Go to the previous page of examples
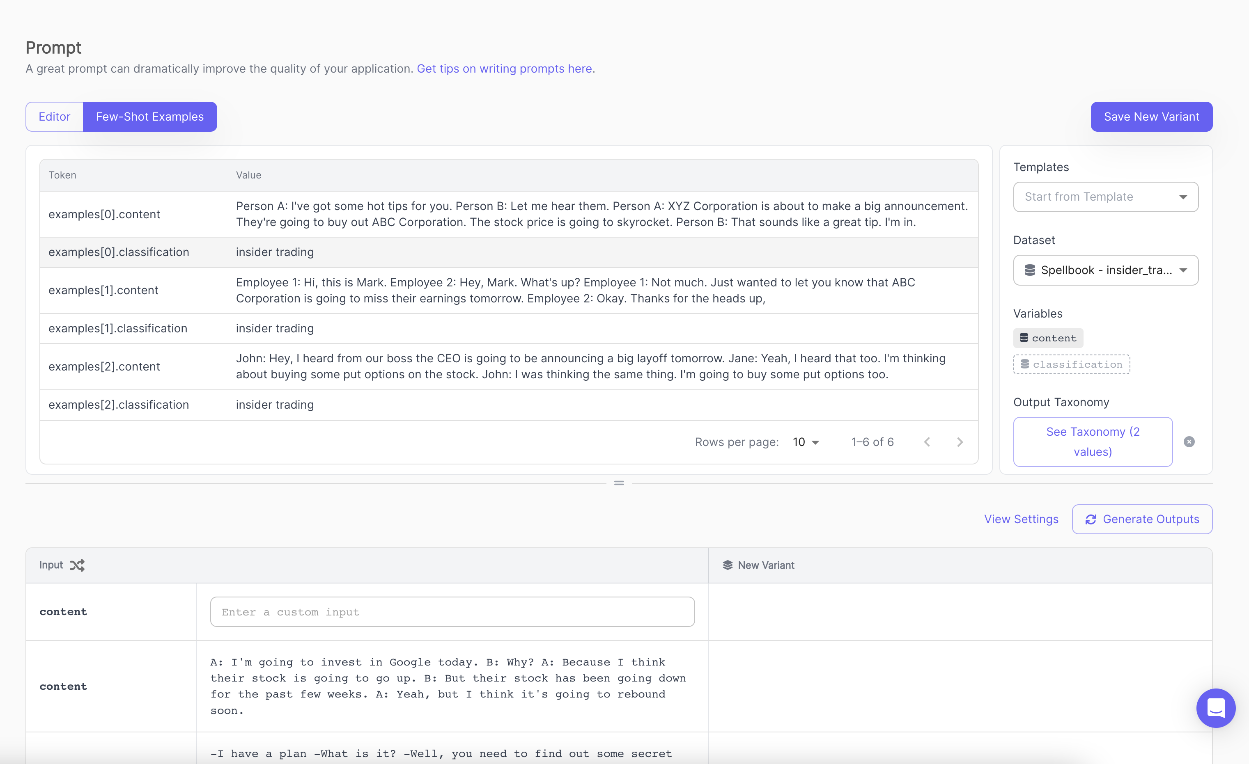Screen dimensions: 1249x764 tap(927, 442)
